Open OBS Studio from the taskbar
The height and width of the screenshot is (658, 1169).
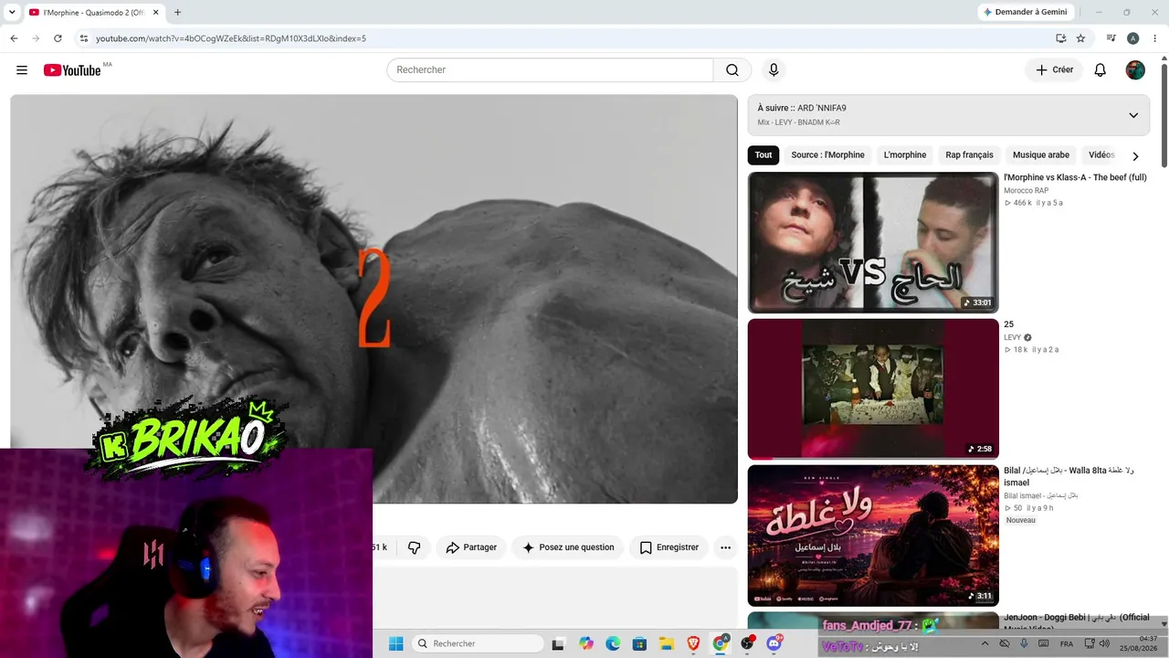[x=747, y=643]
